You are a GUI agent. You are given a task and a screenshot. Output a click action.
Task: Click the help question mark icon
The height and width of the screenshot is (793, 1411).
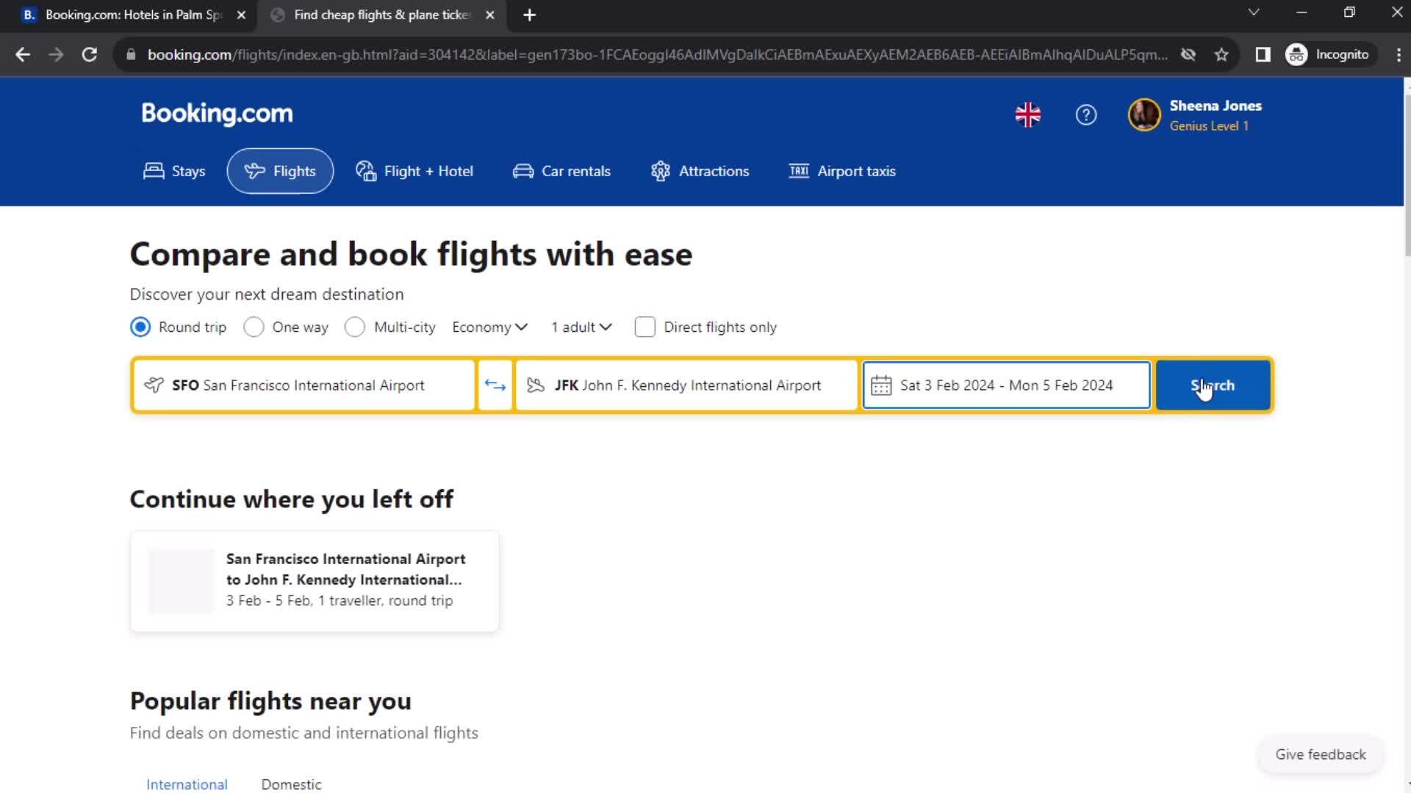click(x=1085, y=115)
